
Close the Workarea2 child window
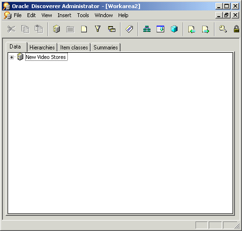pos(235,15)
